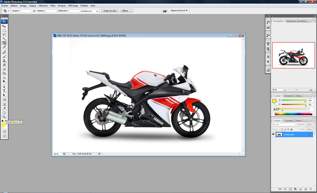The height and width of the screenshot is (193, 317).
Task: Select the Move tool
Action: click(x=4, y=26)
